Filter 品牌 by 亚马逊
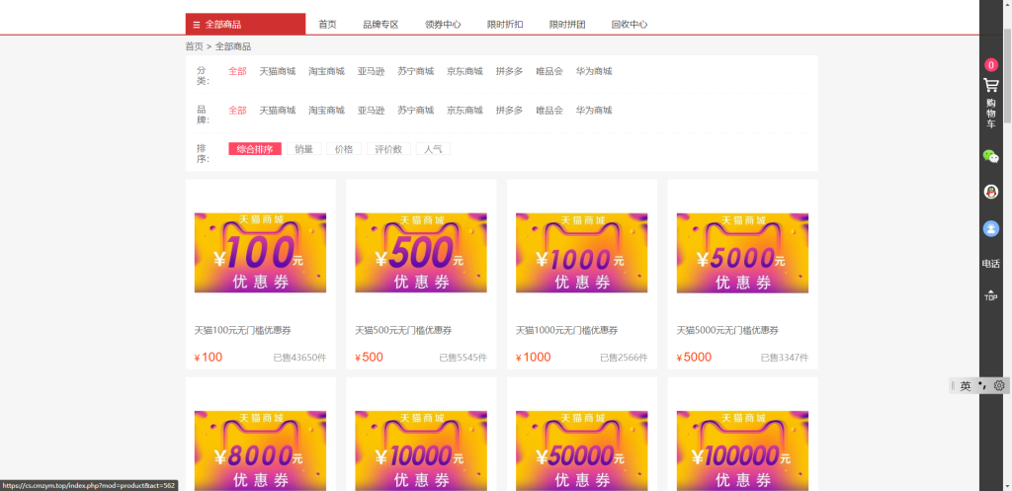The width and height of the screenshot is (1012, 491). 372,111
